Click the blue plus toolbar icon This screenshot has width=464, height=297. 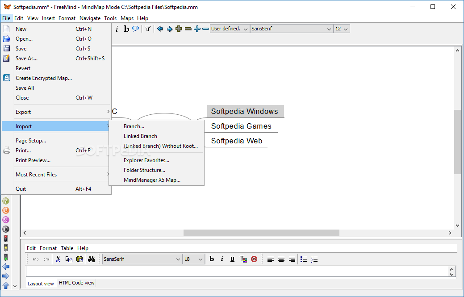point(197,29)
